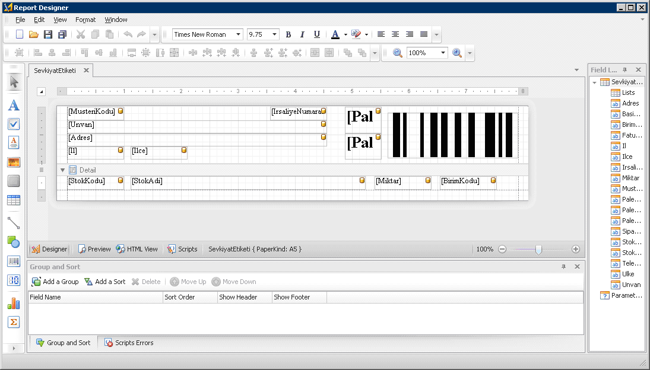Open the File menu
This screenshot has width=650, height=370.
coord(20,20)
